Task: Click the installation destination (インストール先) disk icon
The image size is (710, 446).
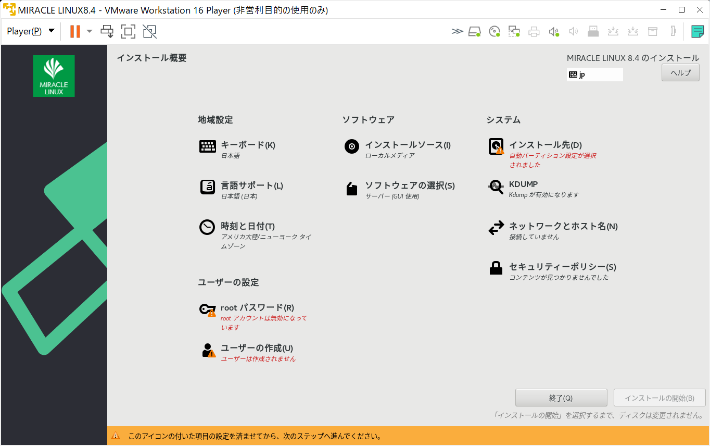Action: (x=496, y=146)
